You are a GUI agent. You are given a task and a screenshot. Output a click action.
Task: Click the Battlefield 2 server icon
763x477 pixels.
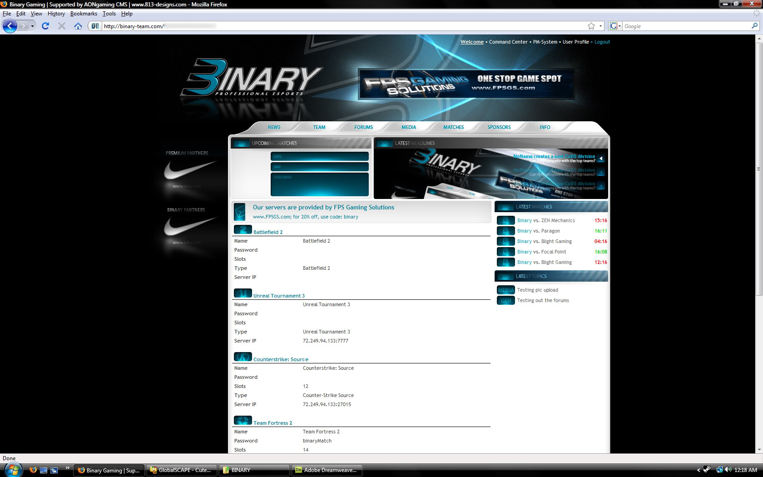[243, 229]
